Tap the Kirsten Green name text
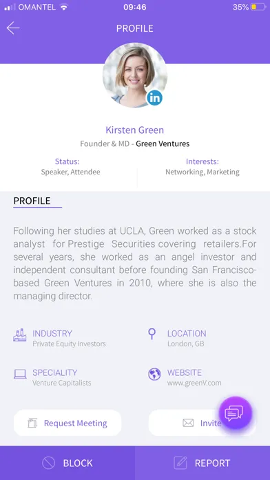270x480 pixels. coord(135,130)
